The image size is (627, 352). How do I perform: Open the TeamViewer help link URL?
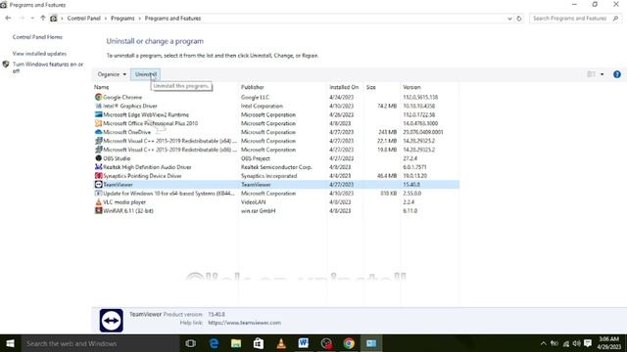coord(244,323)
